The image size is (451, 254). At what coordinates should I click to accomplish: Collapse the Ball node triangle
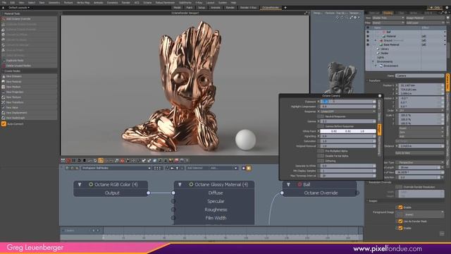(288, 185)
